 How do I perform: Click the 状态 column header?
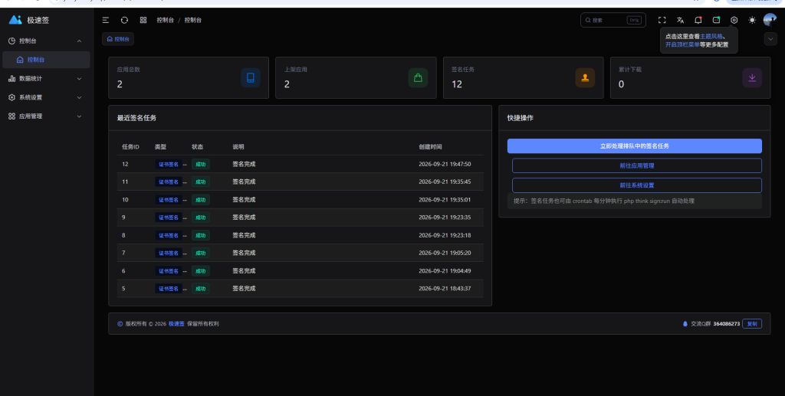click(197, 147)
